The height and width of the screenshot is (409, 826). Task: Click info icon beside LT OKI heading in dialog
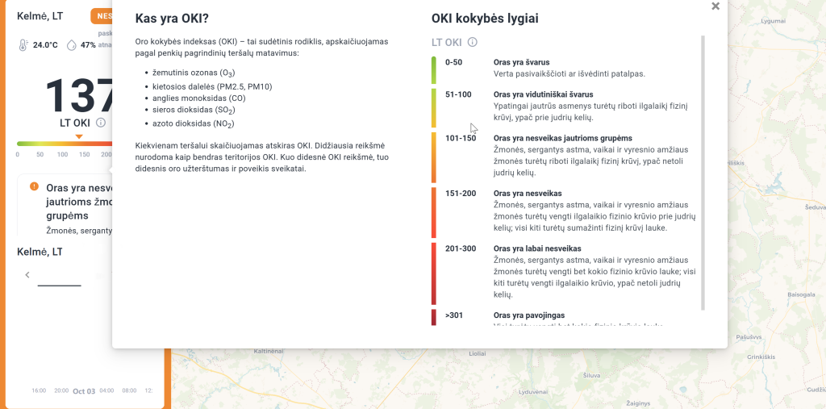pyautogui.click(x=473, y=42)
